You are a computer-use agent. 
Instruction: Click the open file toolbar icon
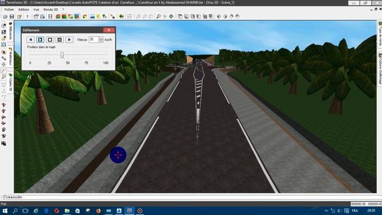tap(5, 17)
